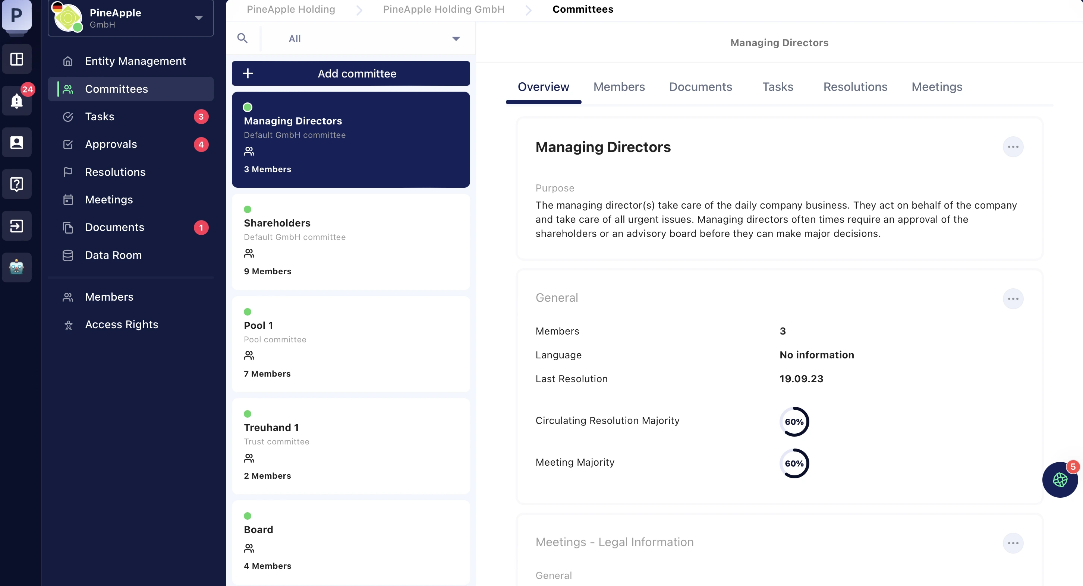Open more options for Meetings Legal Information
Screen dimensions: 1083x586
[1013, 543]
